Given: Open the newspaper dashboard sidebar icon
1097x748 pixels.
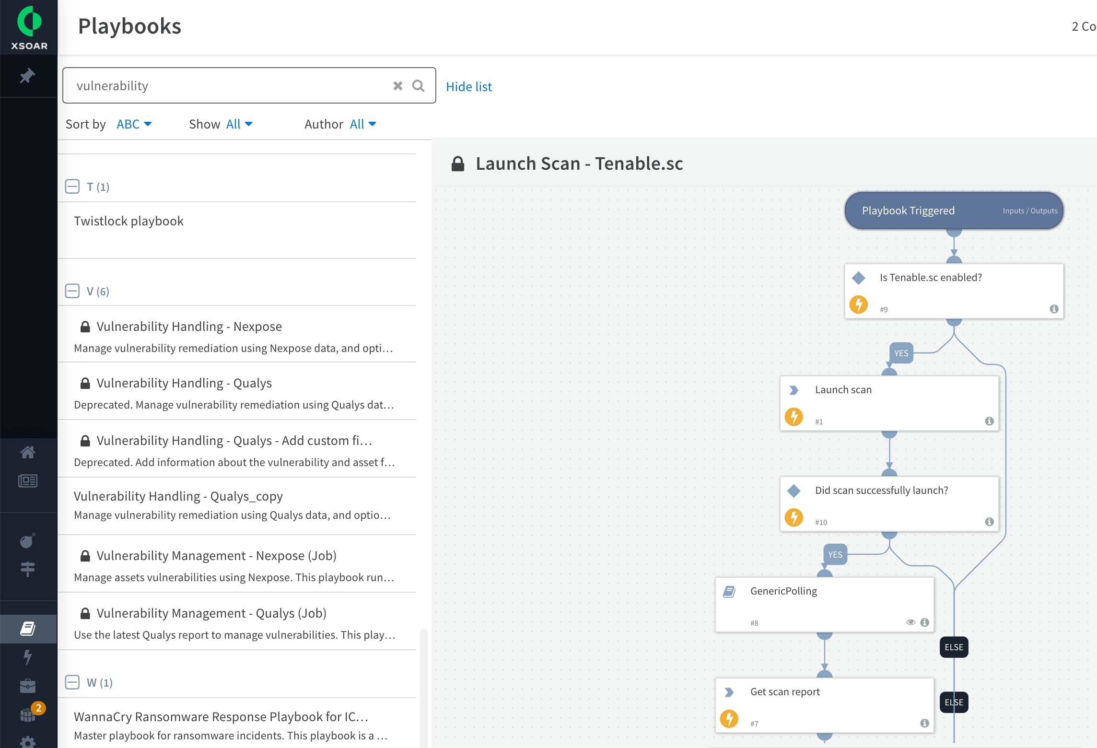Looking at the screenshot, I should [28, 481].
